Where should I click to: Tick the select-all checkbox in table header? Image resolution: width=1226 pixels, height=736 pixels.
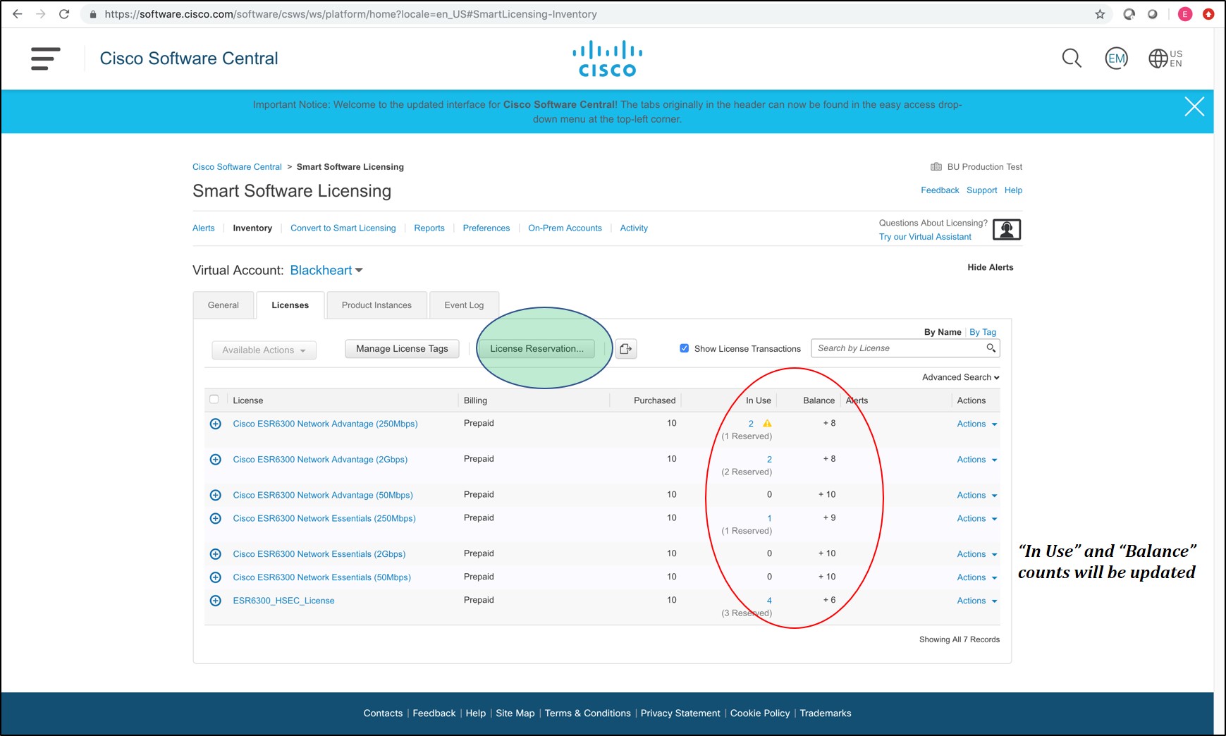(x=214, y=400)
